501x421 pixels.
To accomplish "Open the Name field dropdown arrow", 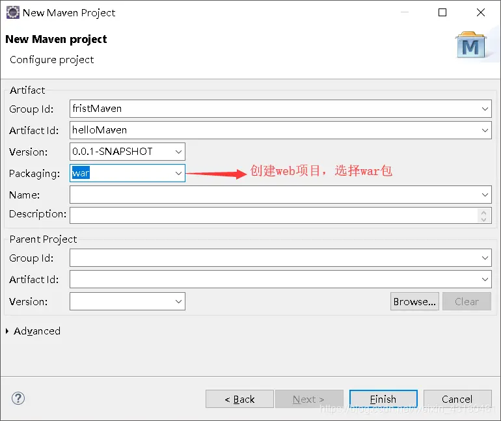I will click(485, 195).
